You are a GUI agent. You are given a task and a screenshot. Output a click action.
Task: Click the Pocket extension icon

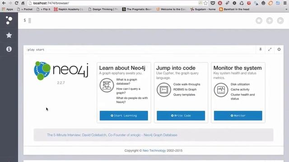click(x=213, y=3)
